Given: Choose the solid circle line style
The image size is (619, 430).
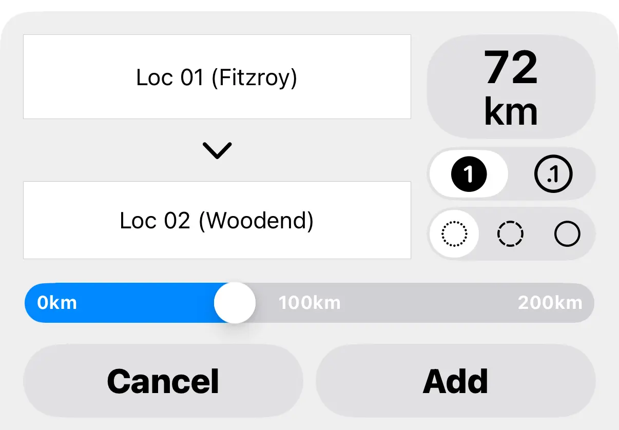Looking at the screenshot, I should pos(567,234).
